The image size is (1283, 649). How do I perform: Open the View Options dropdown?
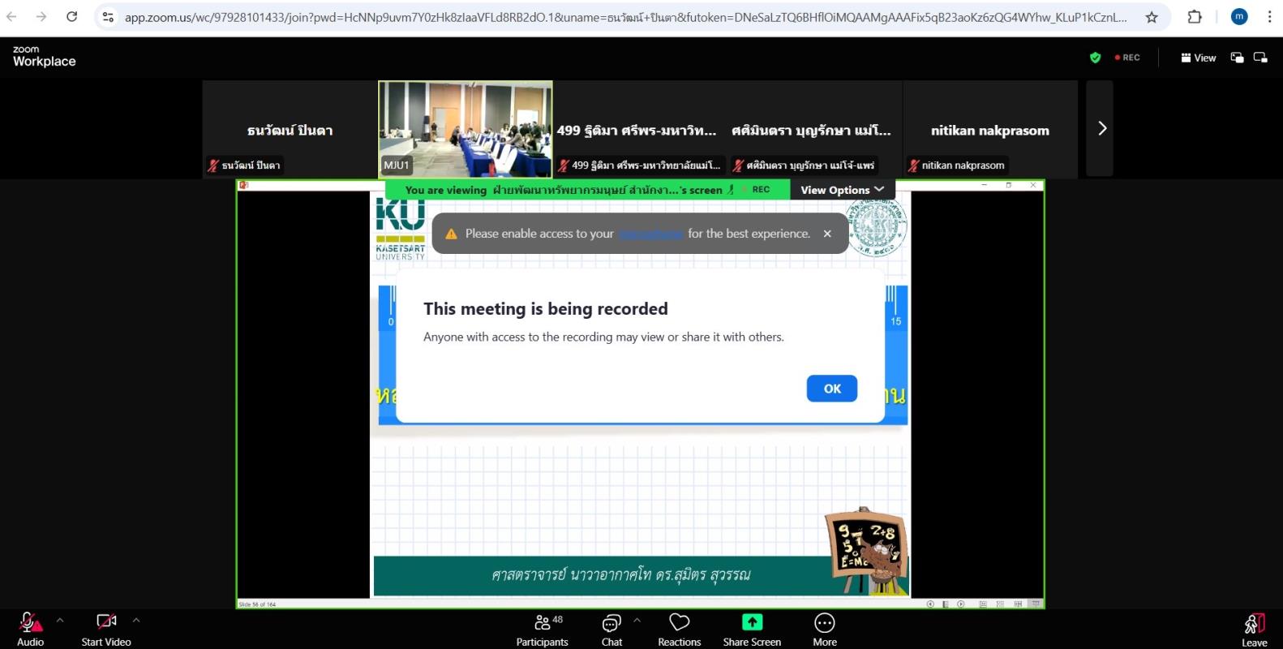[x=842, y=190]
